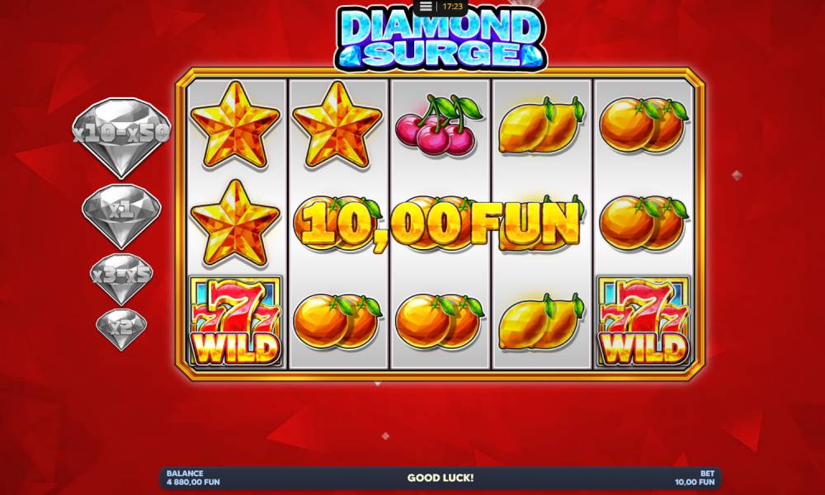Screen dimensions: 825x495
Task: Click the bottom orange on second reel
Action: pos(337,322)
